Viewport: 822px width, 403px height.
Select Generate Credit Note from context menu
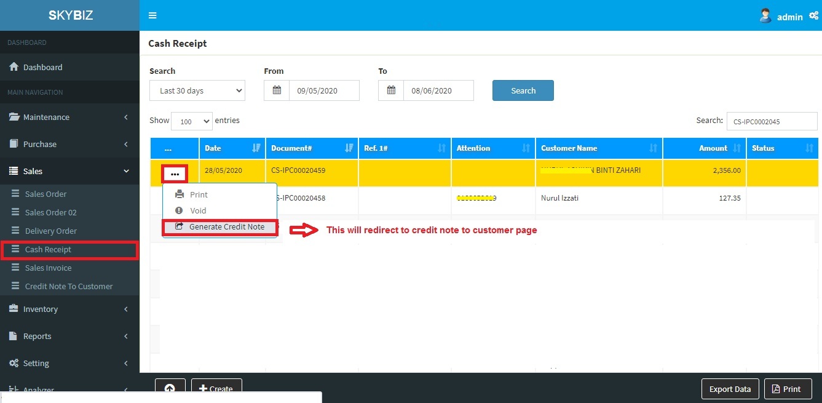[x=220, y=227]
